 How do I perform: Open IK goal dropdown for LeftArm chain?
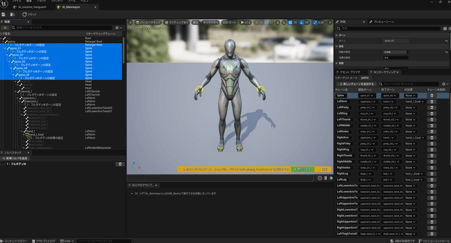pyautogui.click(x=415, y=101)
